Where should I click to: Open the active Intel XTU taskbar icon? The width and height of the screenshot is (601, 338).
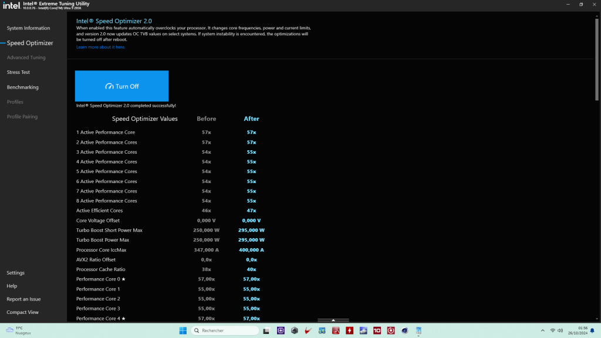click(x=418, y=330)
